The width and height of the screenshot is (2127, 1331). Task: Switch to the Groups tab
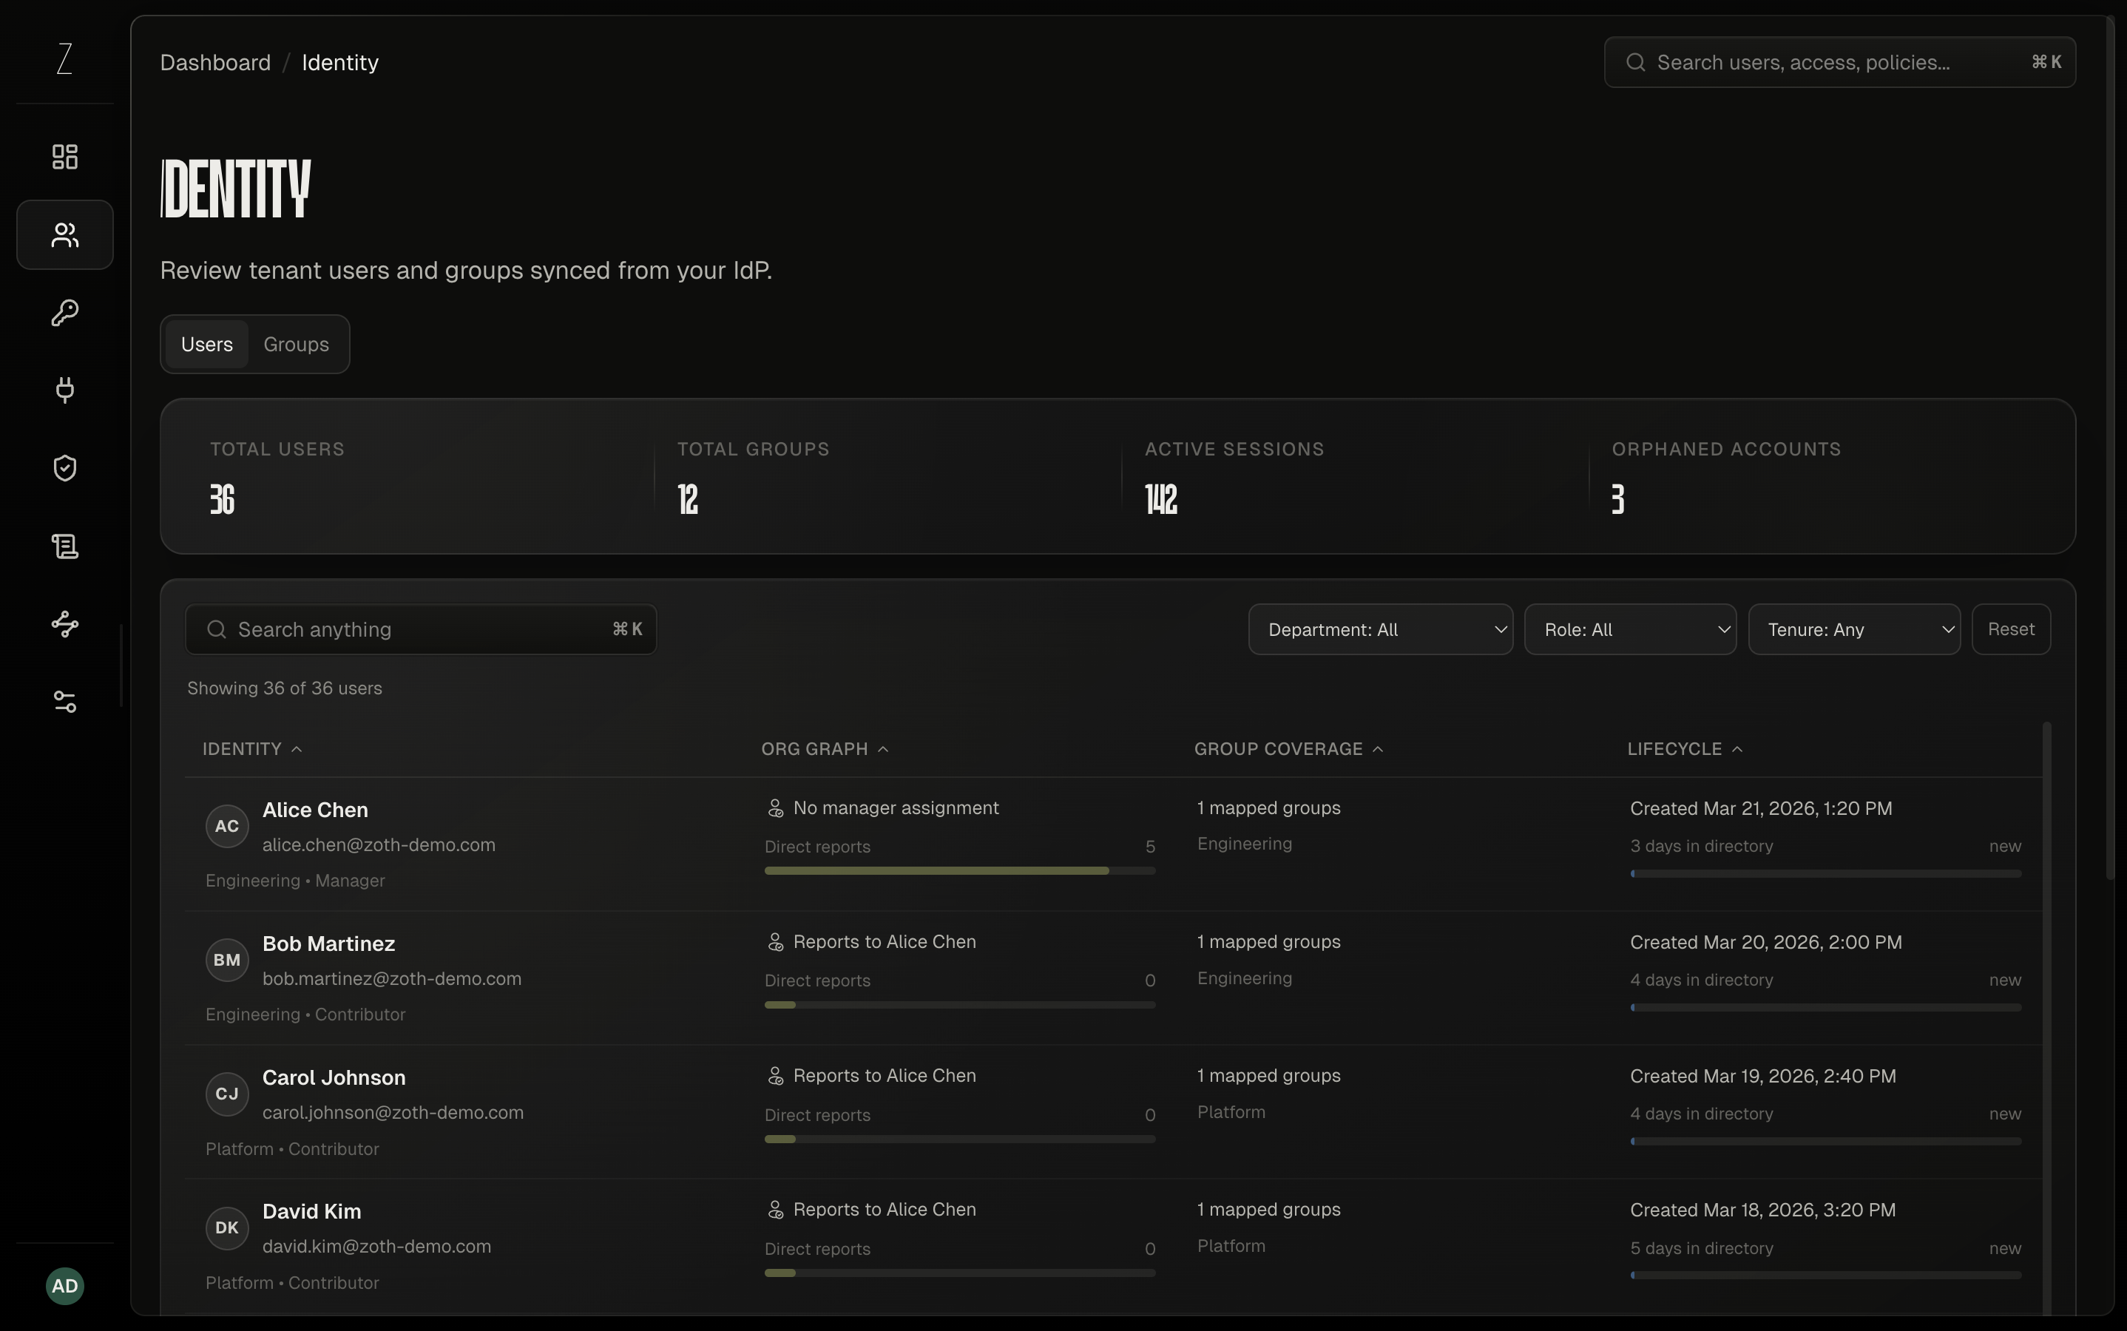click(x=296, y=344)
